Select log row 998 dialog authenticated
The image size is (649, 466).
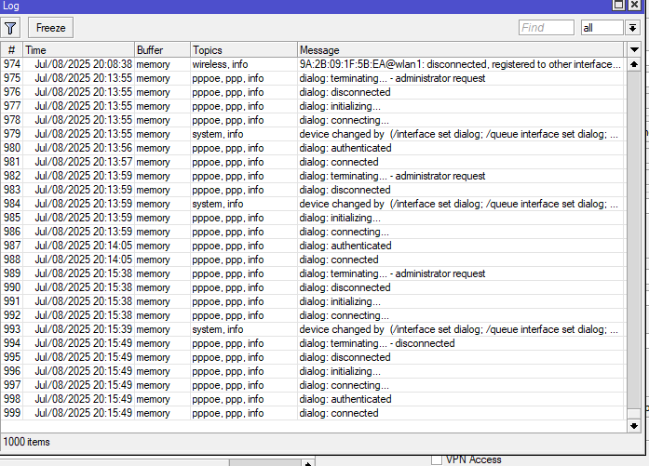click(x=313, y=399)
